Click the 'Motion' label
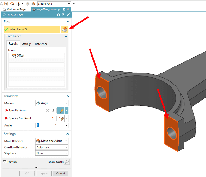206x177 pixels. click(9, 103)
